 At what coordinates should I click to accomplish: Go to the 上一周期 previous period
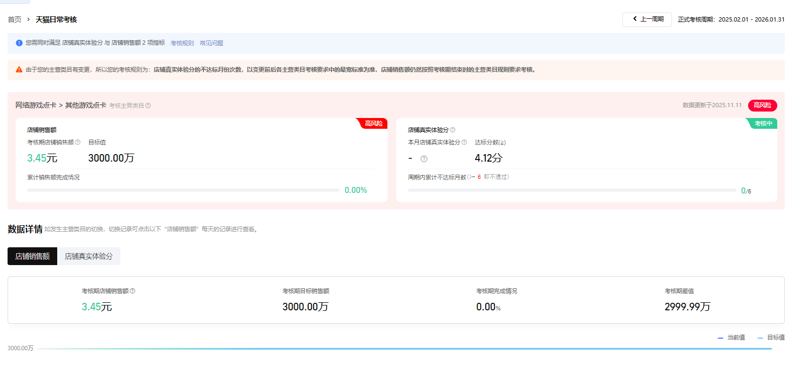point(647,19)
